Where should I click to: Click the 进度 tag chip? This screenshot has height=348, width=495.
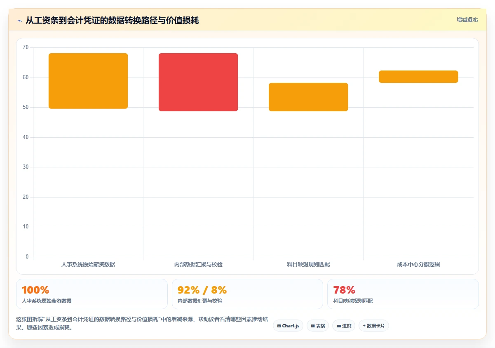344,326
